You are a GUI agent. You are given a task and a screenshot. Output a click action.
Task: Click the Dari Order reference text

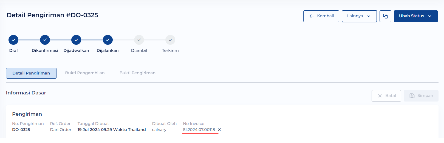(x=61, y=130)
